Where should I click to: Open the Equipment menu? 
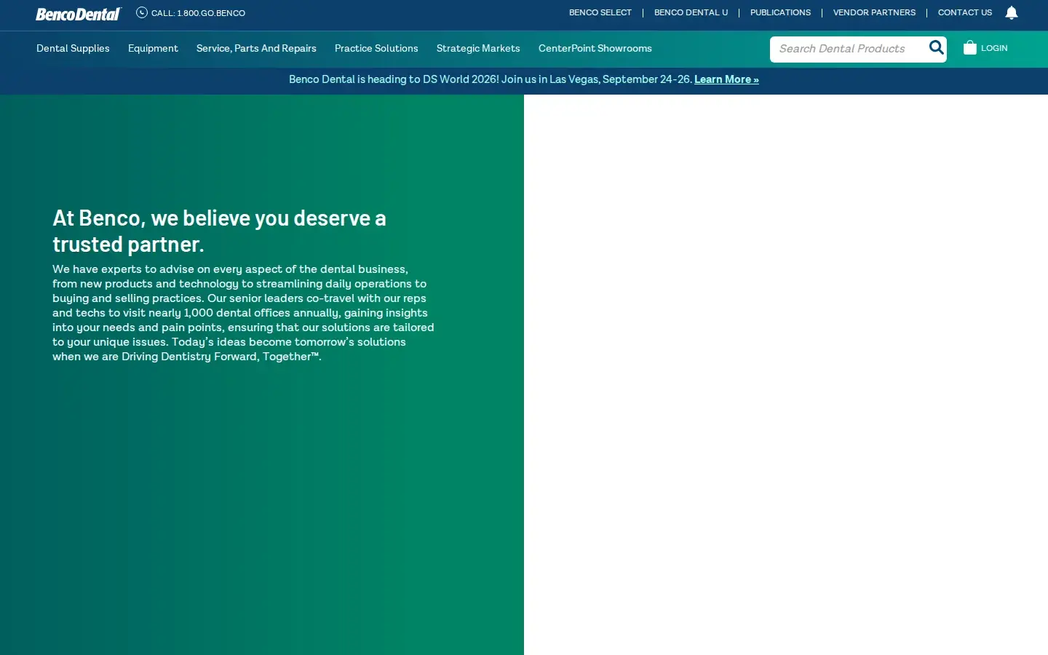click(x=153, y=48)
